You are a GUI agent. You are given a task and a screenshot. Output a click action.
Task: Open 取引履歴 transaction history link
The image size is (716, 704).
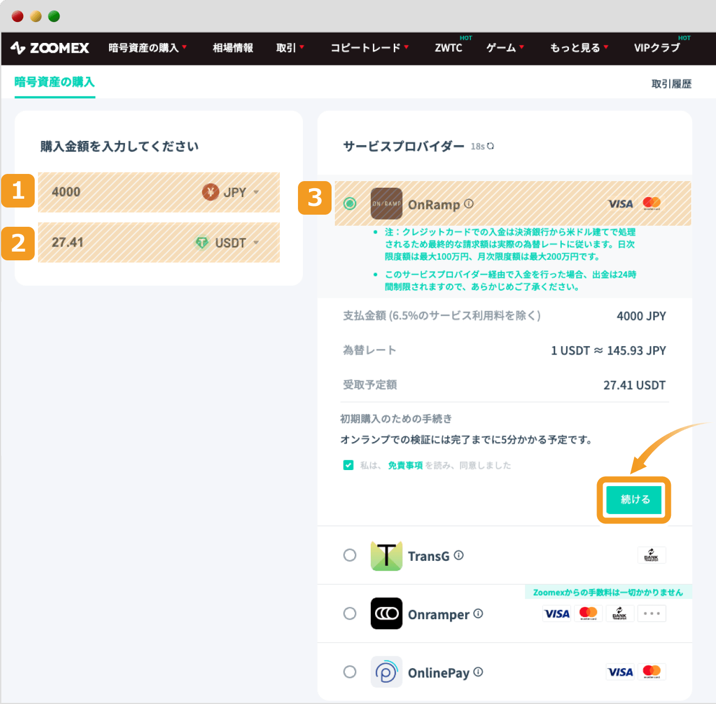[671, 84]
